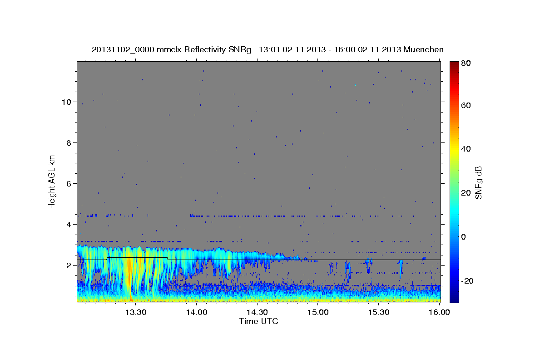Click the plot title text at top
The height and width of the screenshot is (363, 545).
(268, 49)
